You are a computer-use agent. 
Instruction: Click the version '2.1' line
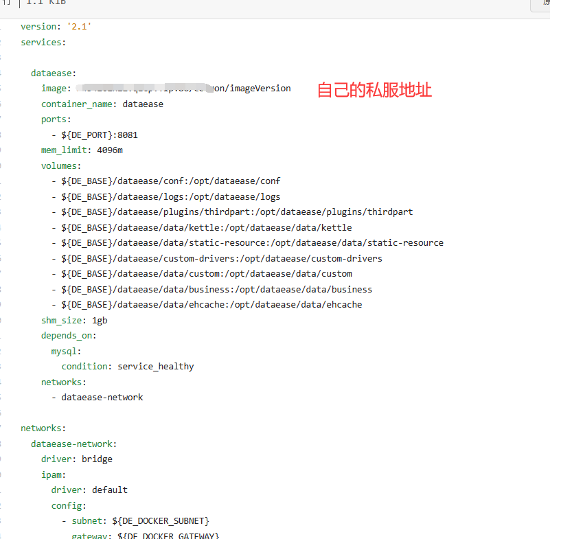[56, 26]
